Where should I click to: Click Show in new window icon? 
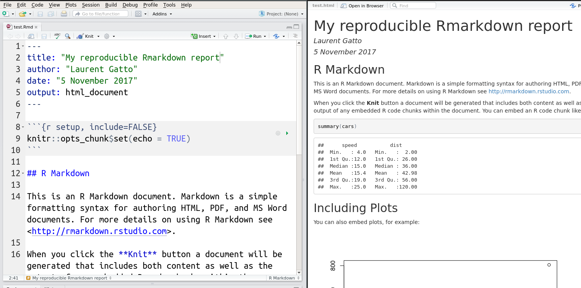(x=31, y=36)
